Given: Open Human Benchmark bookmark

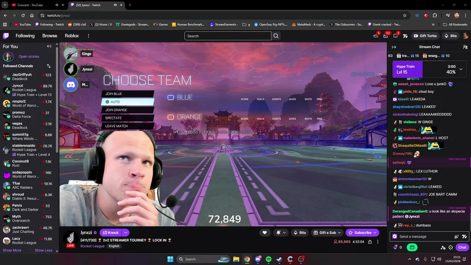Looking at the screenshot, I should coord(188,25).
